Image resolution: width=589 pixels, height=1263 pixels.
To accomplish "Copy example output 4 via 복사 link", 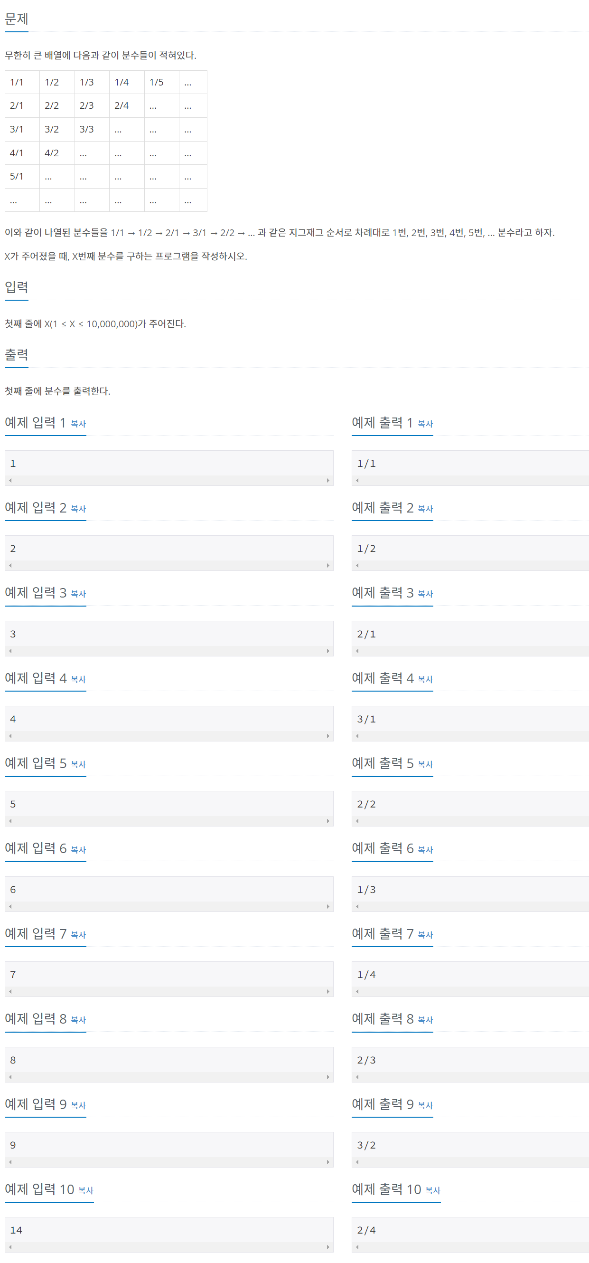I will coord(425,679).
